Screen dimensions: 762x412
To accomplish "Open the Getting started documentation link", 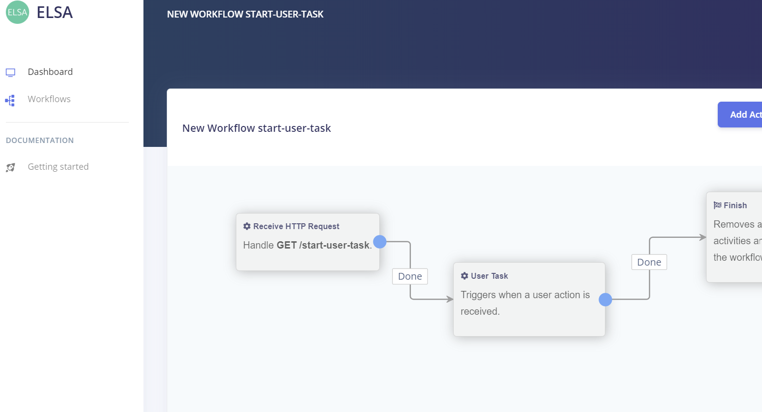I will click(x=58, y=166).
